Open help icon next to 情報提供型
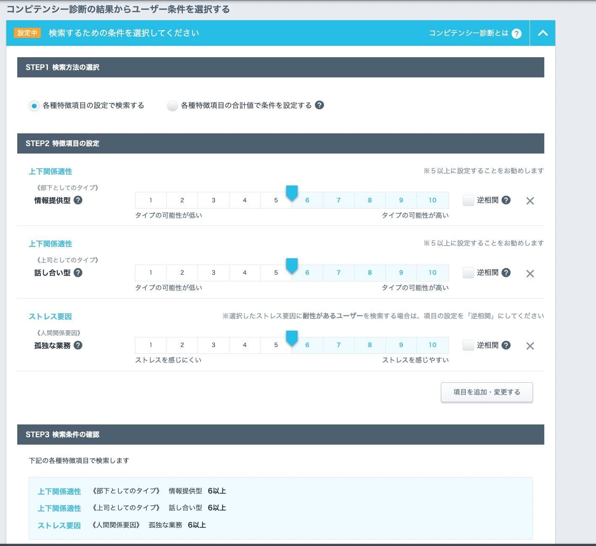The image size is (596, 546). click(78, 200)
